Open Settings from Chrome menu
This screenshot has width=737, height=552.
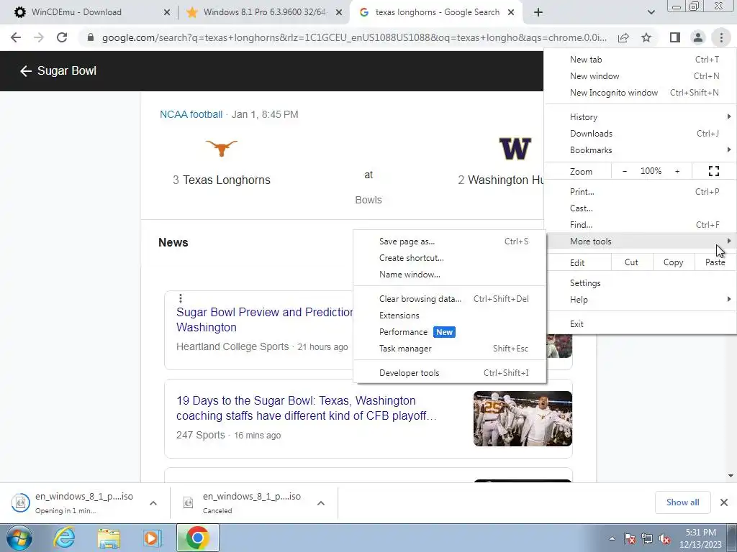[640, 283]
